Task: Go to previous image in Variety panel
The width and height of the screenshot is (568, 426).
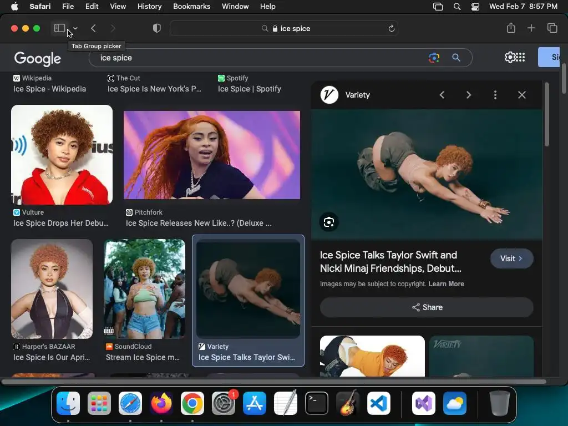Action: [442, 95]
